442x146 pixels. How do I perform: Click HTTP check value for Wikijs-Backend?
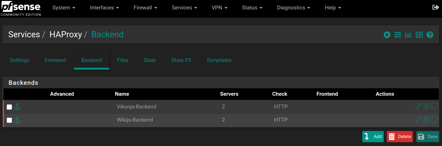(x=281, y=120)
